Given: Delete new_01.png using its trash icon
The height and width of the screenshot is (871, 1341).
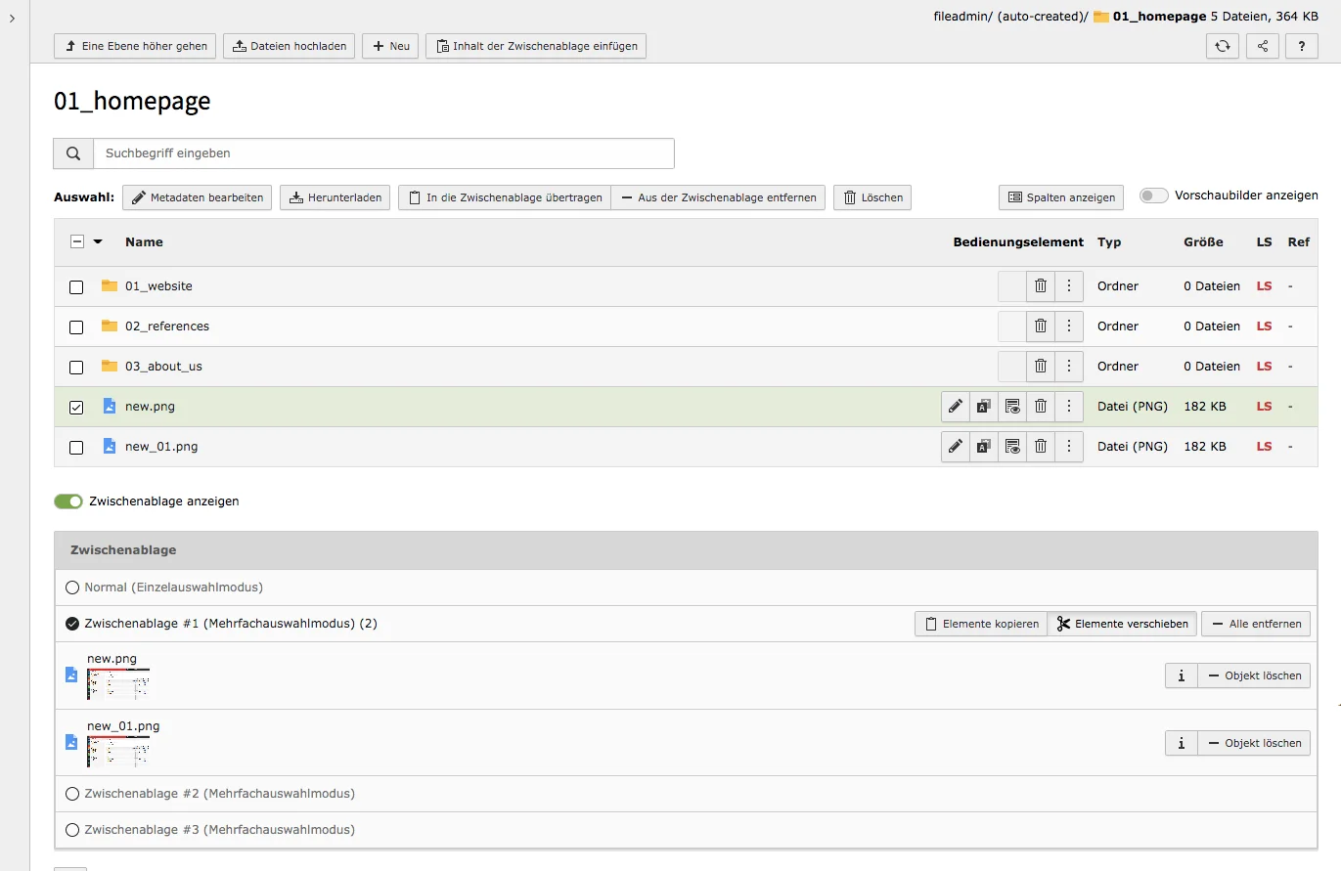Looking at the screenshot, I should pos(1040,446).
